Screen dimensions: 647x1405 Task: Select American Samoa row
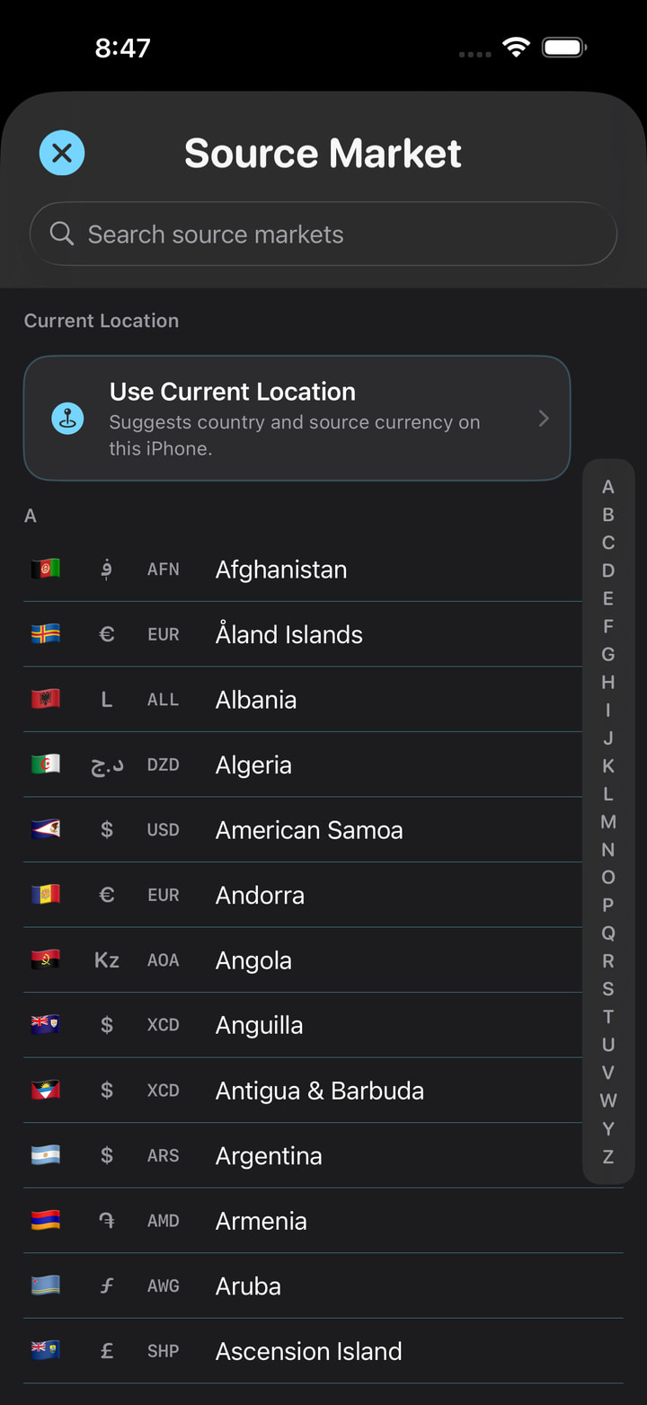coord(304,829)
